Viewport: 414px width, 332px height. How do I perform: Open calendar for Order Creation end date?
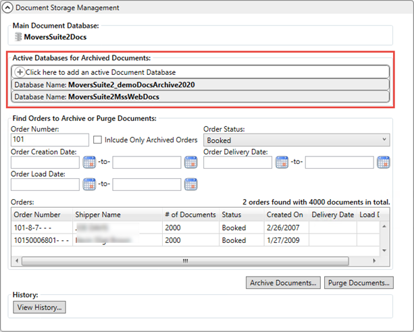point(191,162)
